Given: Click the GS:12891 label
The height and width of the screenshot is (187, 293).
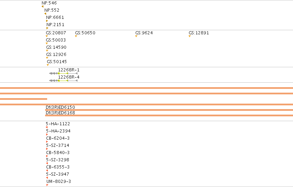Looking at the screenshot, I should pyautogui.click(x=199, y=33).
